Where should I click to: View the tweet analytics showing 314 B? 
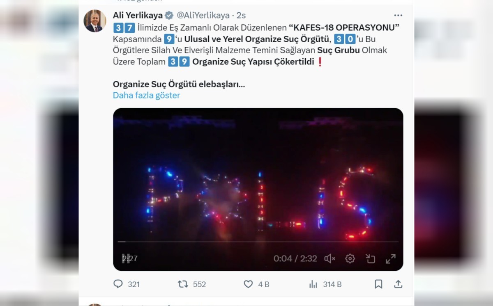point(313,284)
